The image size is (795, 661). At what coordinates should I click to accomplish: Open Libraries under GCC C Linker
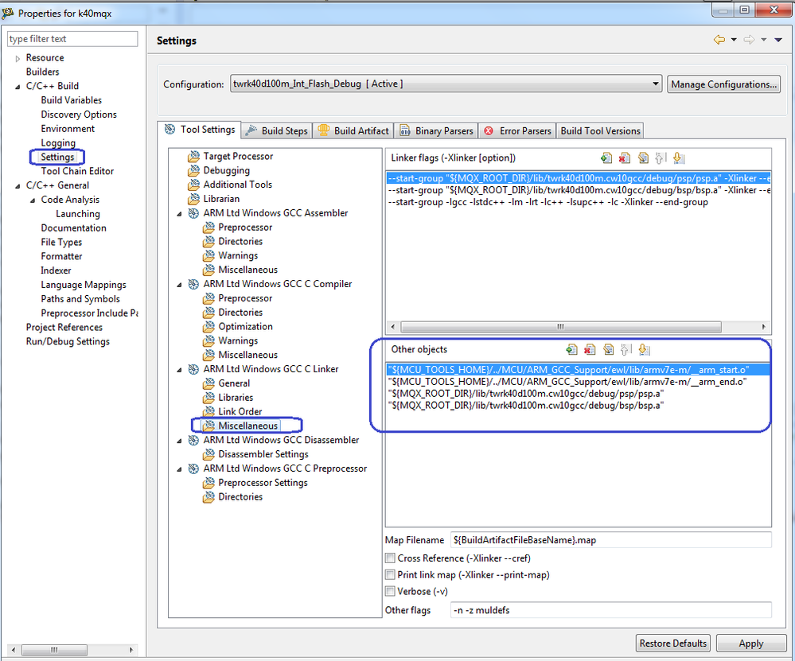tap(236, 398)
